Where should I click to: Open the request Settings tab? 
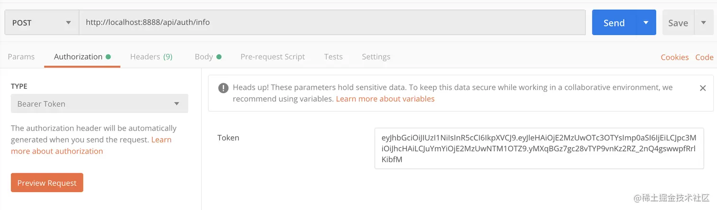click(x=376, y=57)
